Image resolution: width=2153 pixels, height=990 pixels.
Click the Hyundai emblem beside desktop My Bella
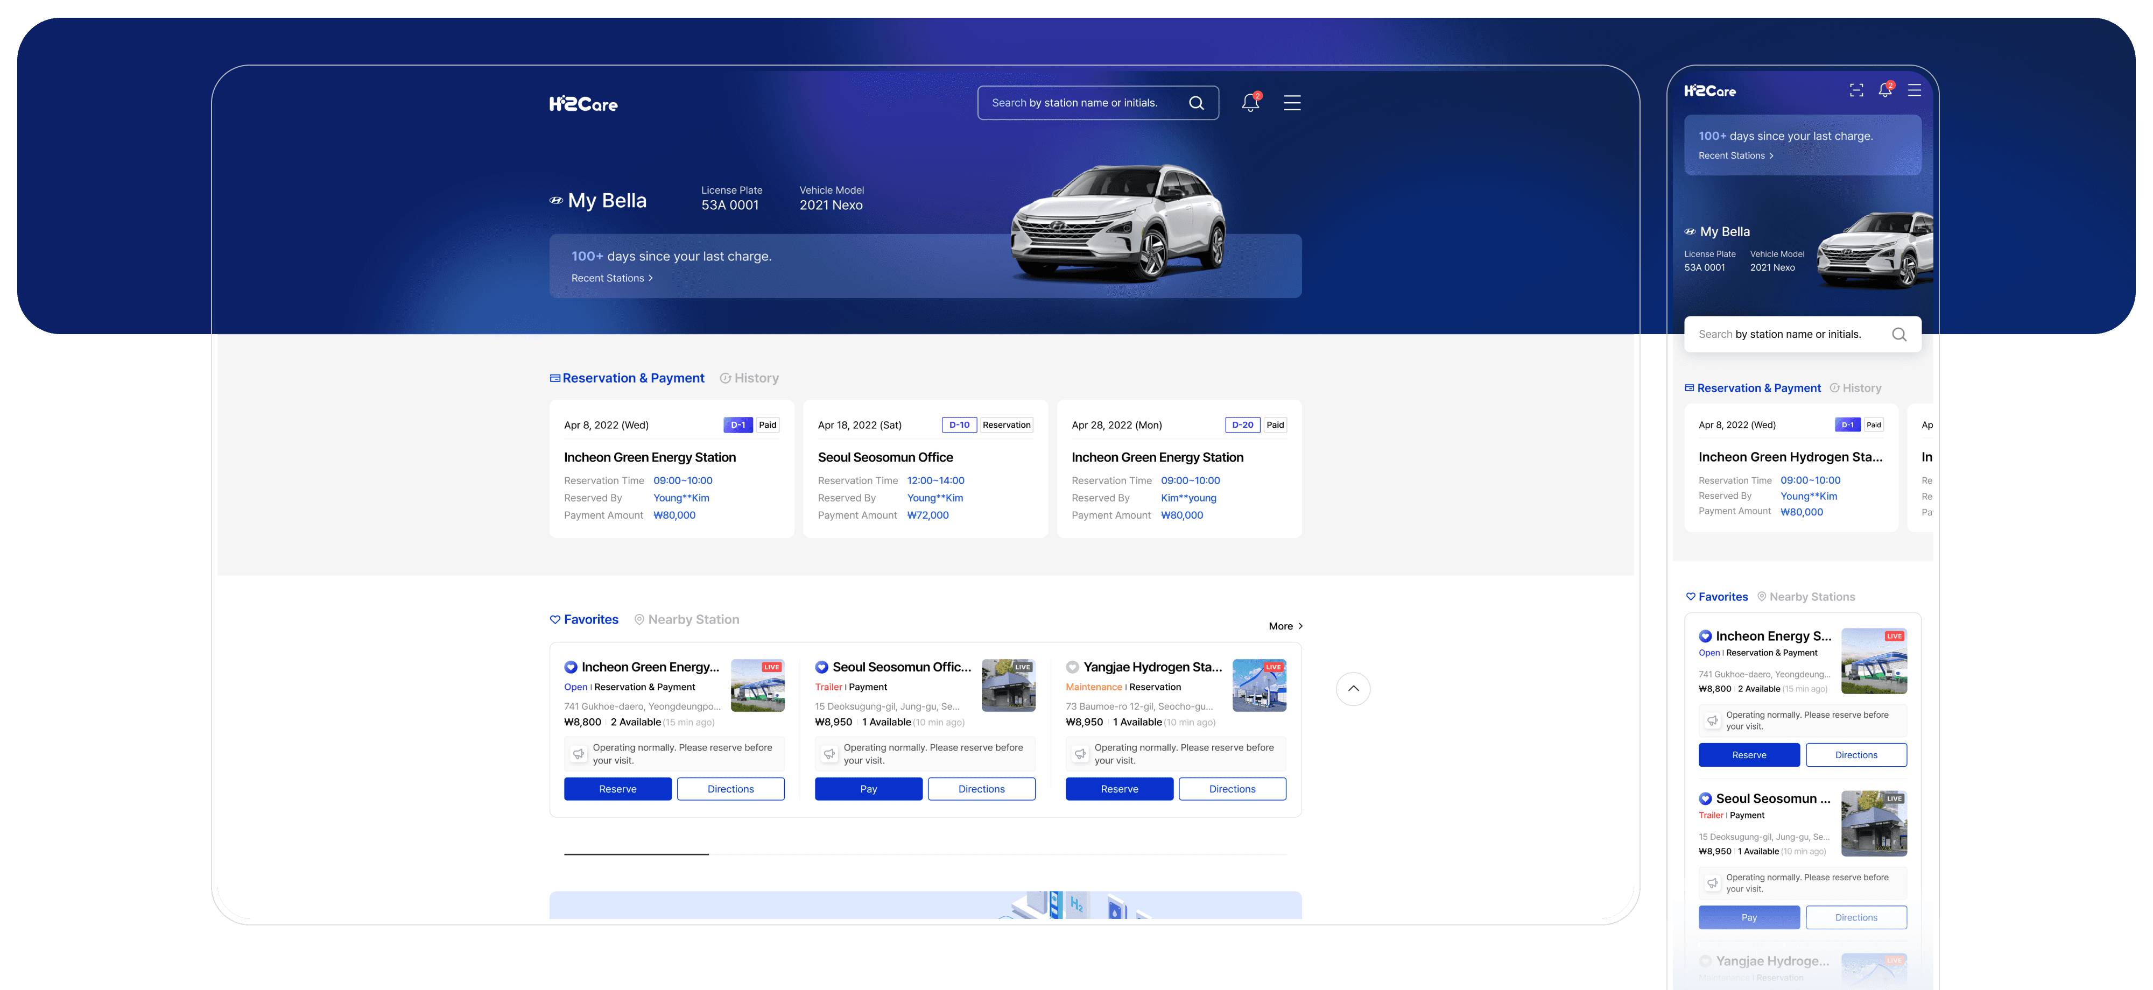click(x=556, y=201)
